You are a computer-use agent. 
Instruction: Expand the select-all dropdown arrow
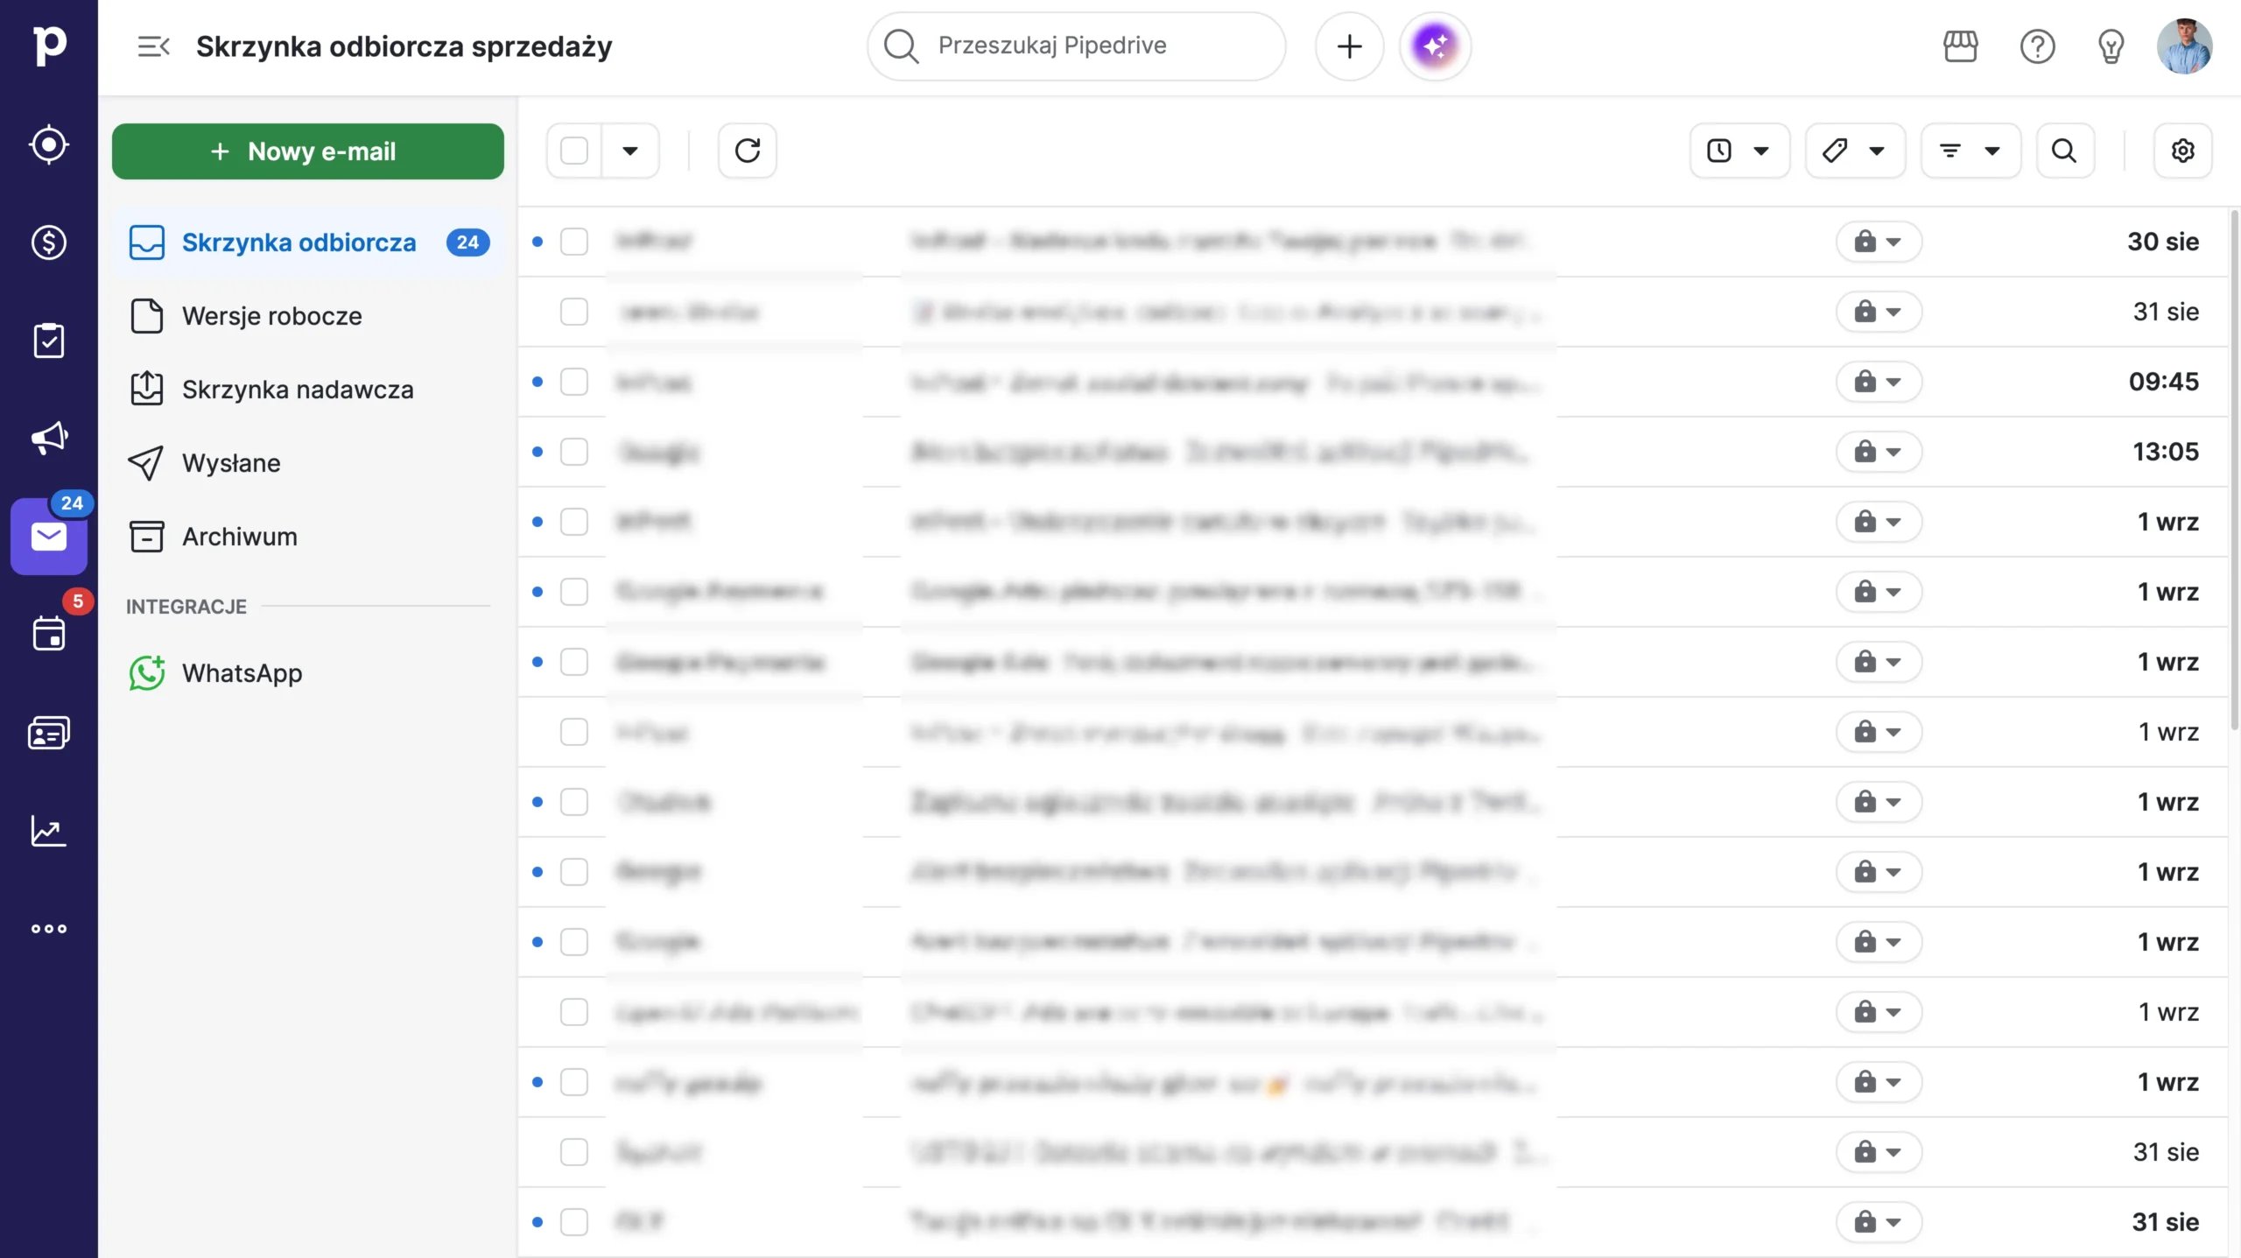pos(630,151)
